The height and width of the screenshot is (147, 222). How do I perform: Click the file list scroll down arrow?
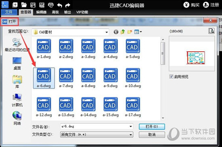[163, 118]
